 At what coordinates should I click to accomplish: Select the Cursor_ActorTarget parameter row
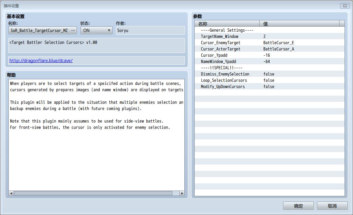point(270,49)
